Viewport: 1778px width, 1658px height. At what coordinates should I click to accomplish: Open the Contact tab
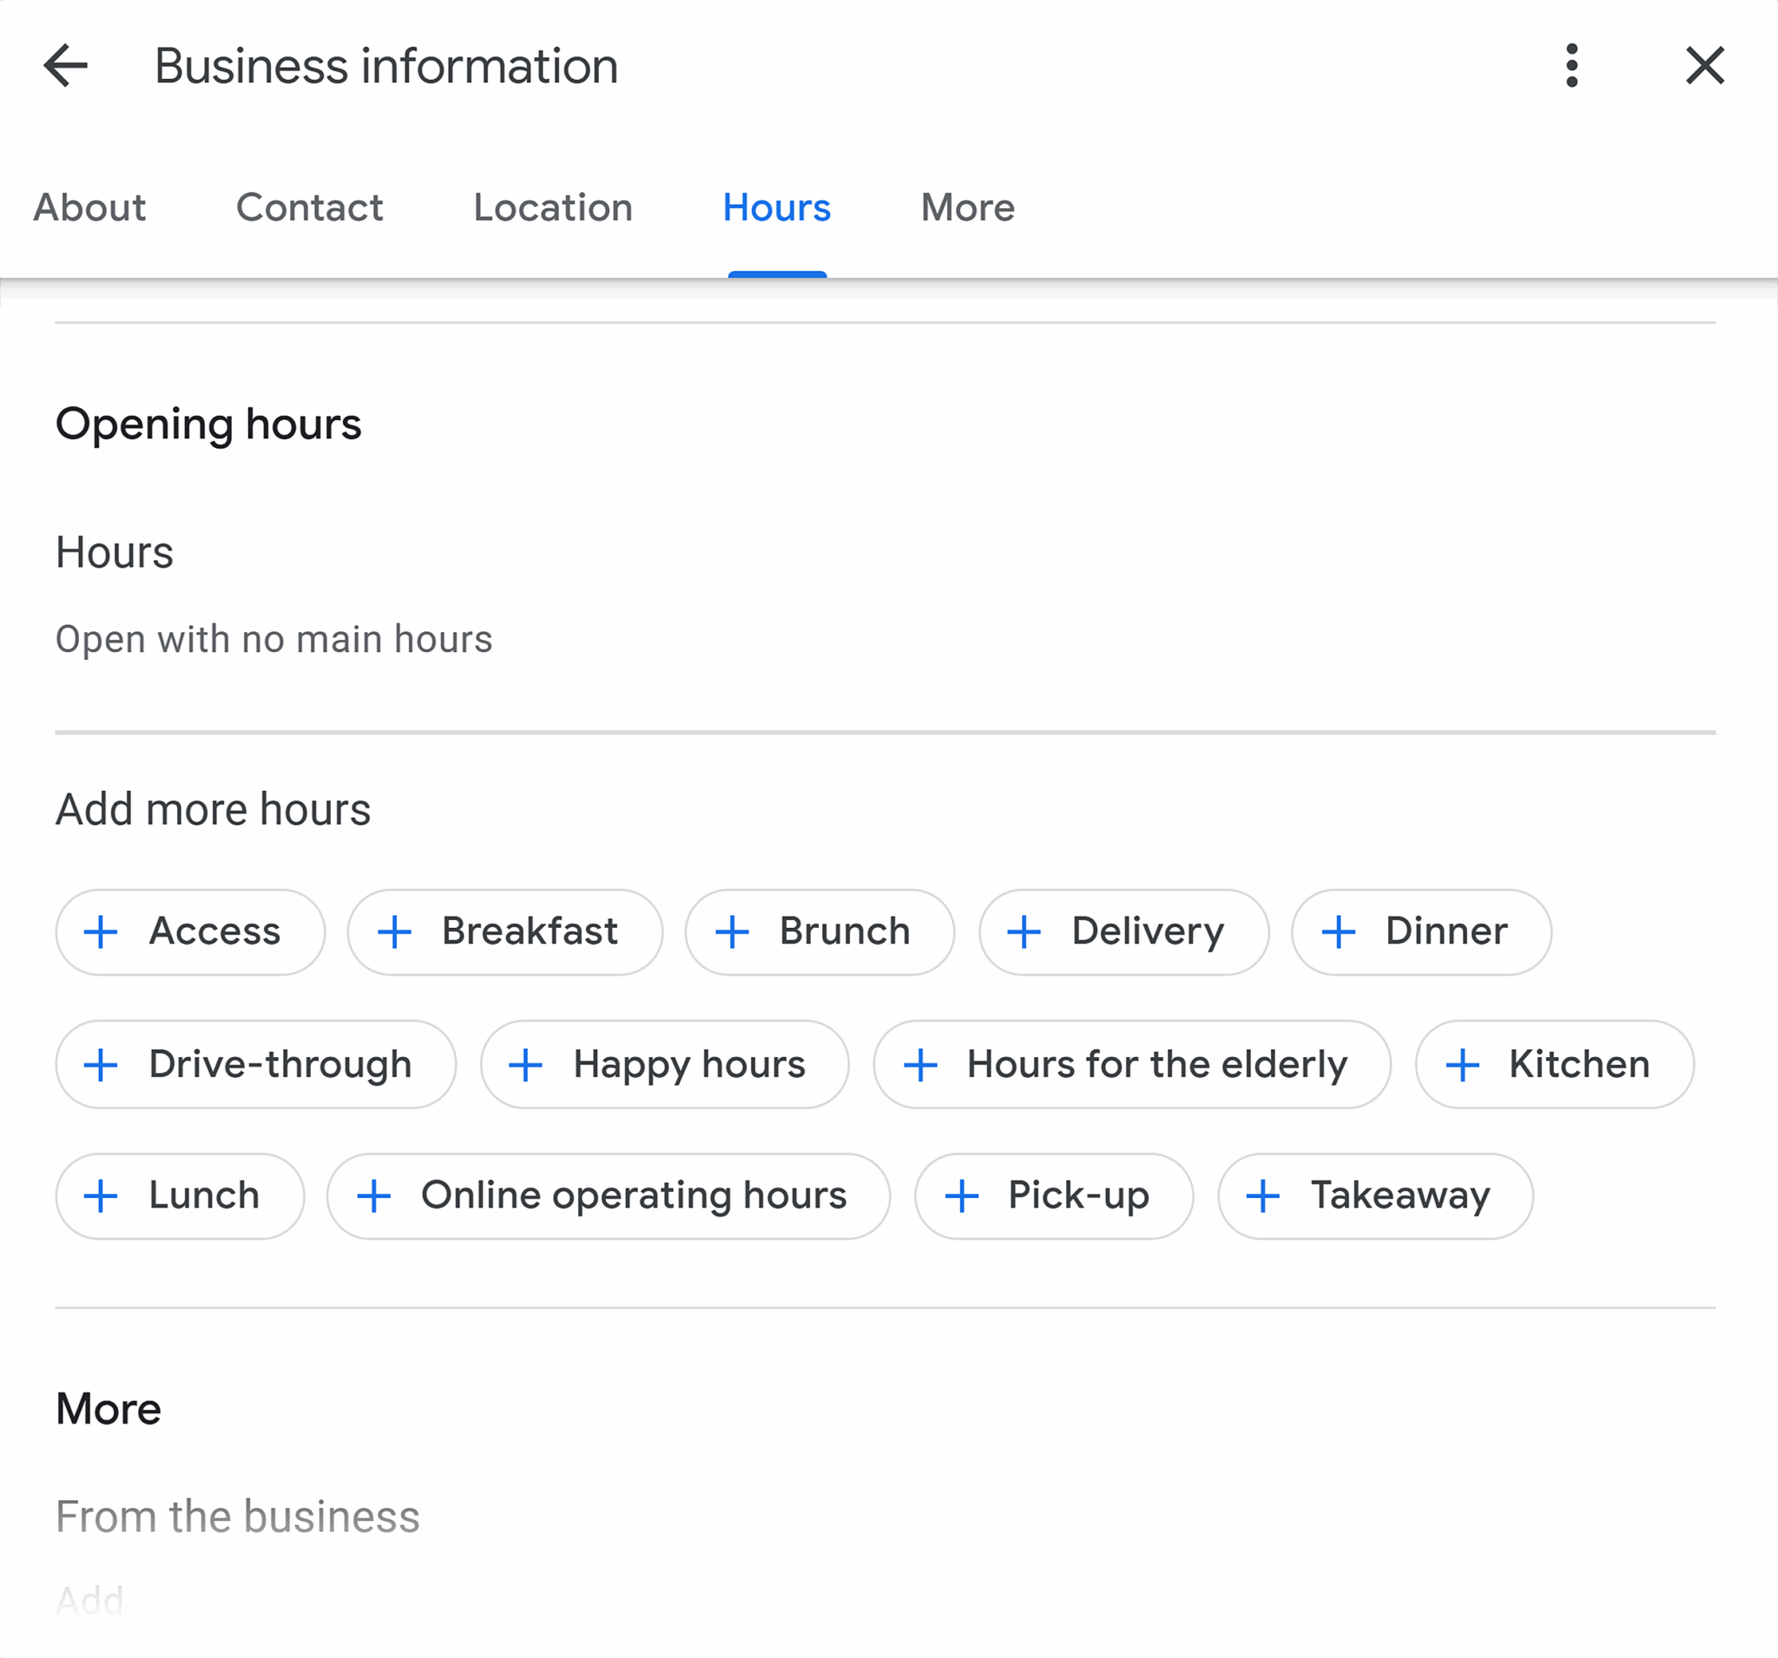309,207
